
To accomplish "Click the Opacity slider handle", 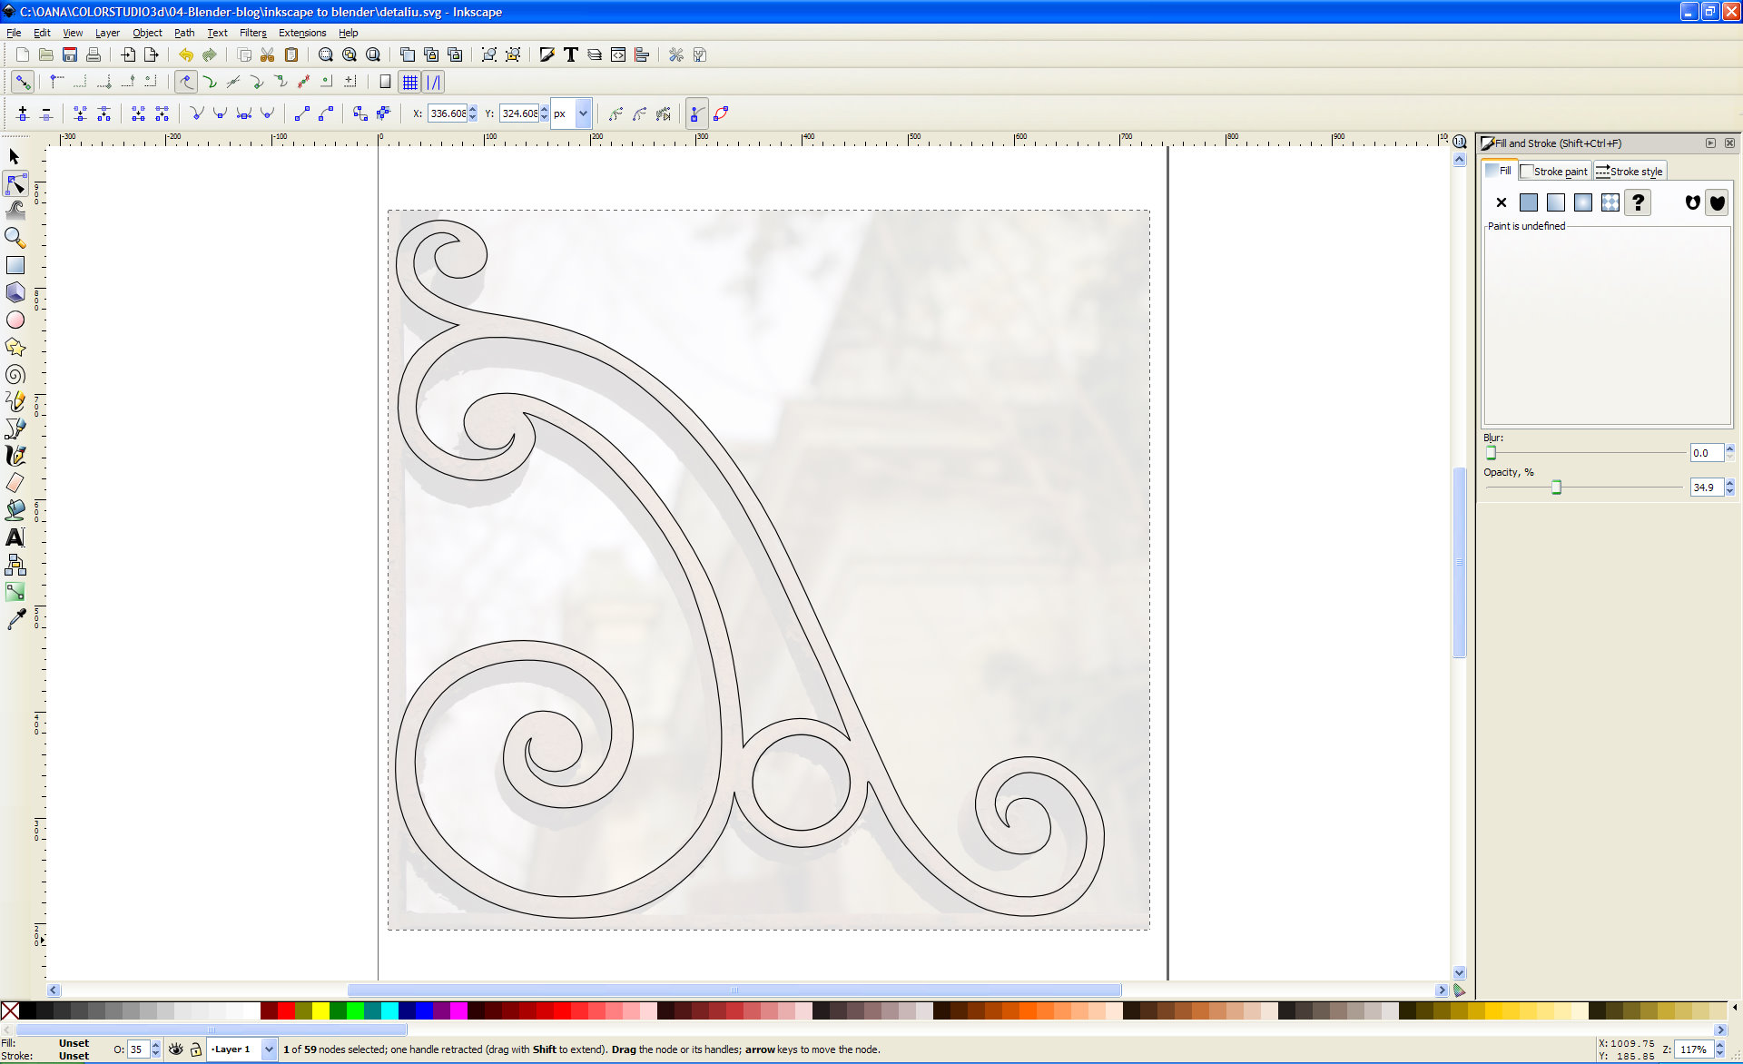I will 1556,488.
